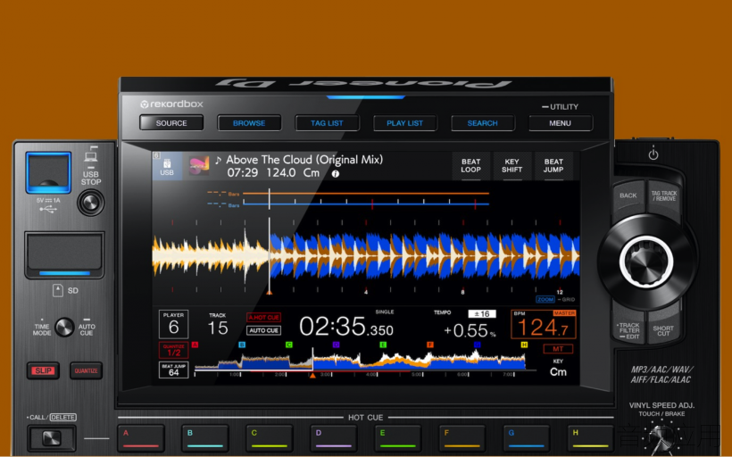Screen dimensions: 732x457
Task: Click the rotary selector knob
Action: pyautogui.click(x=646, y=262)
